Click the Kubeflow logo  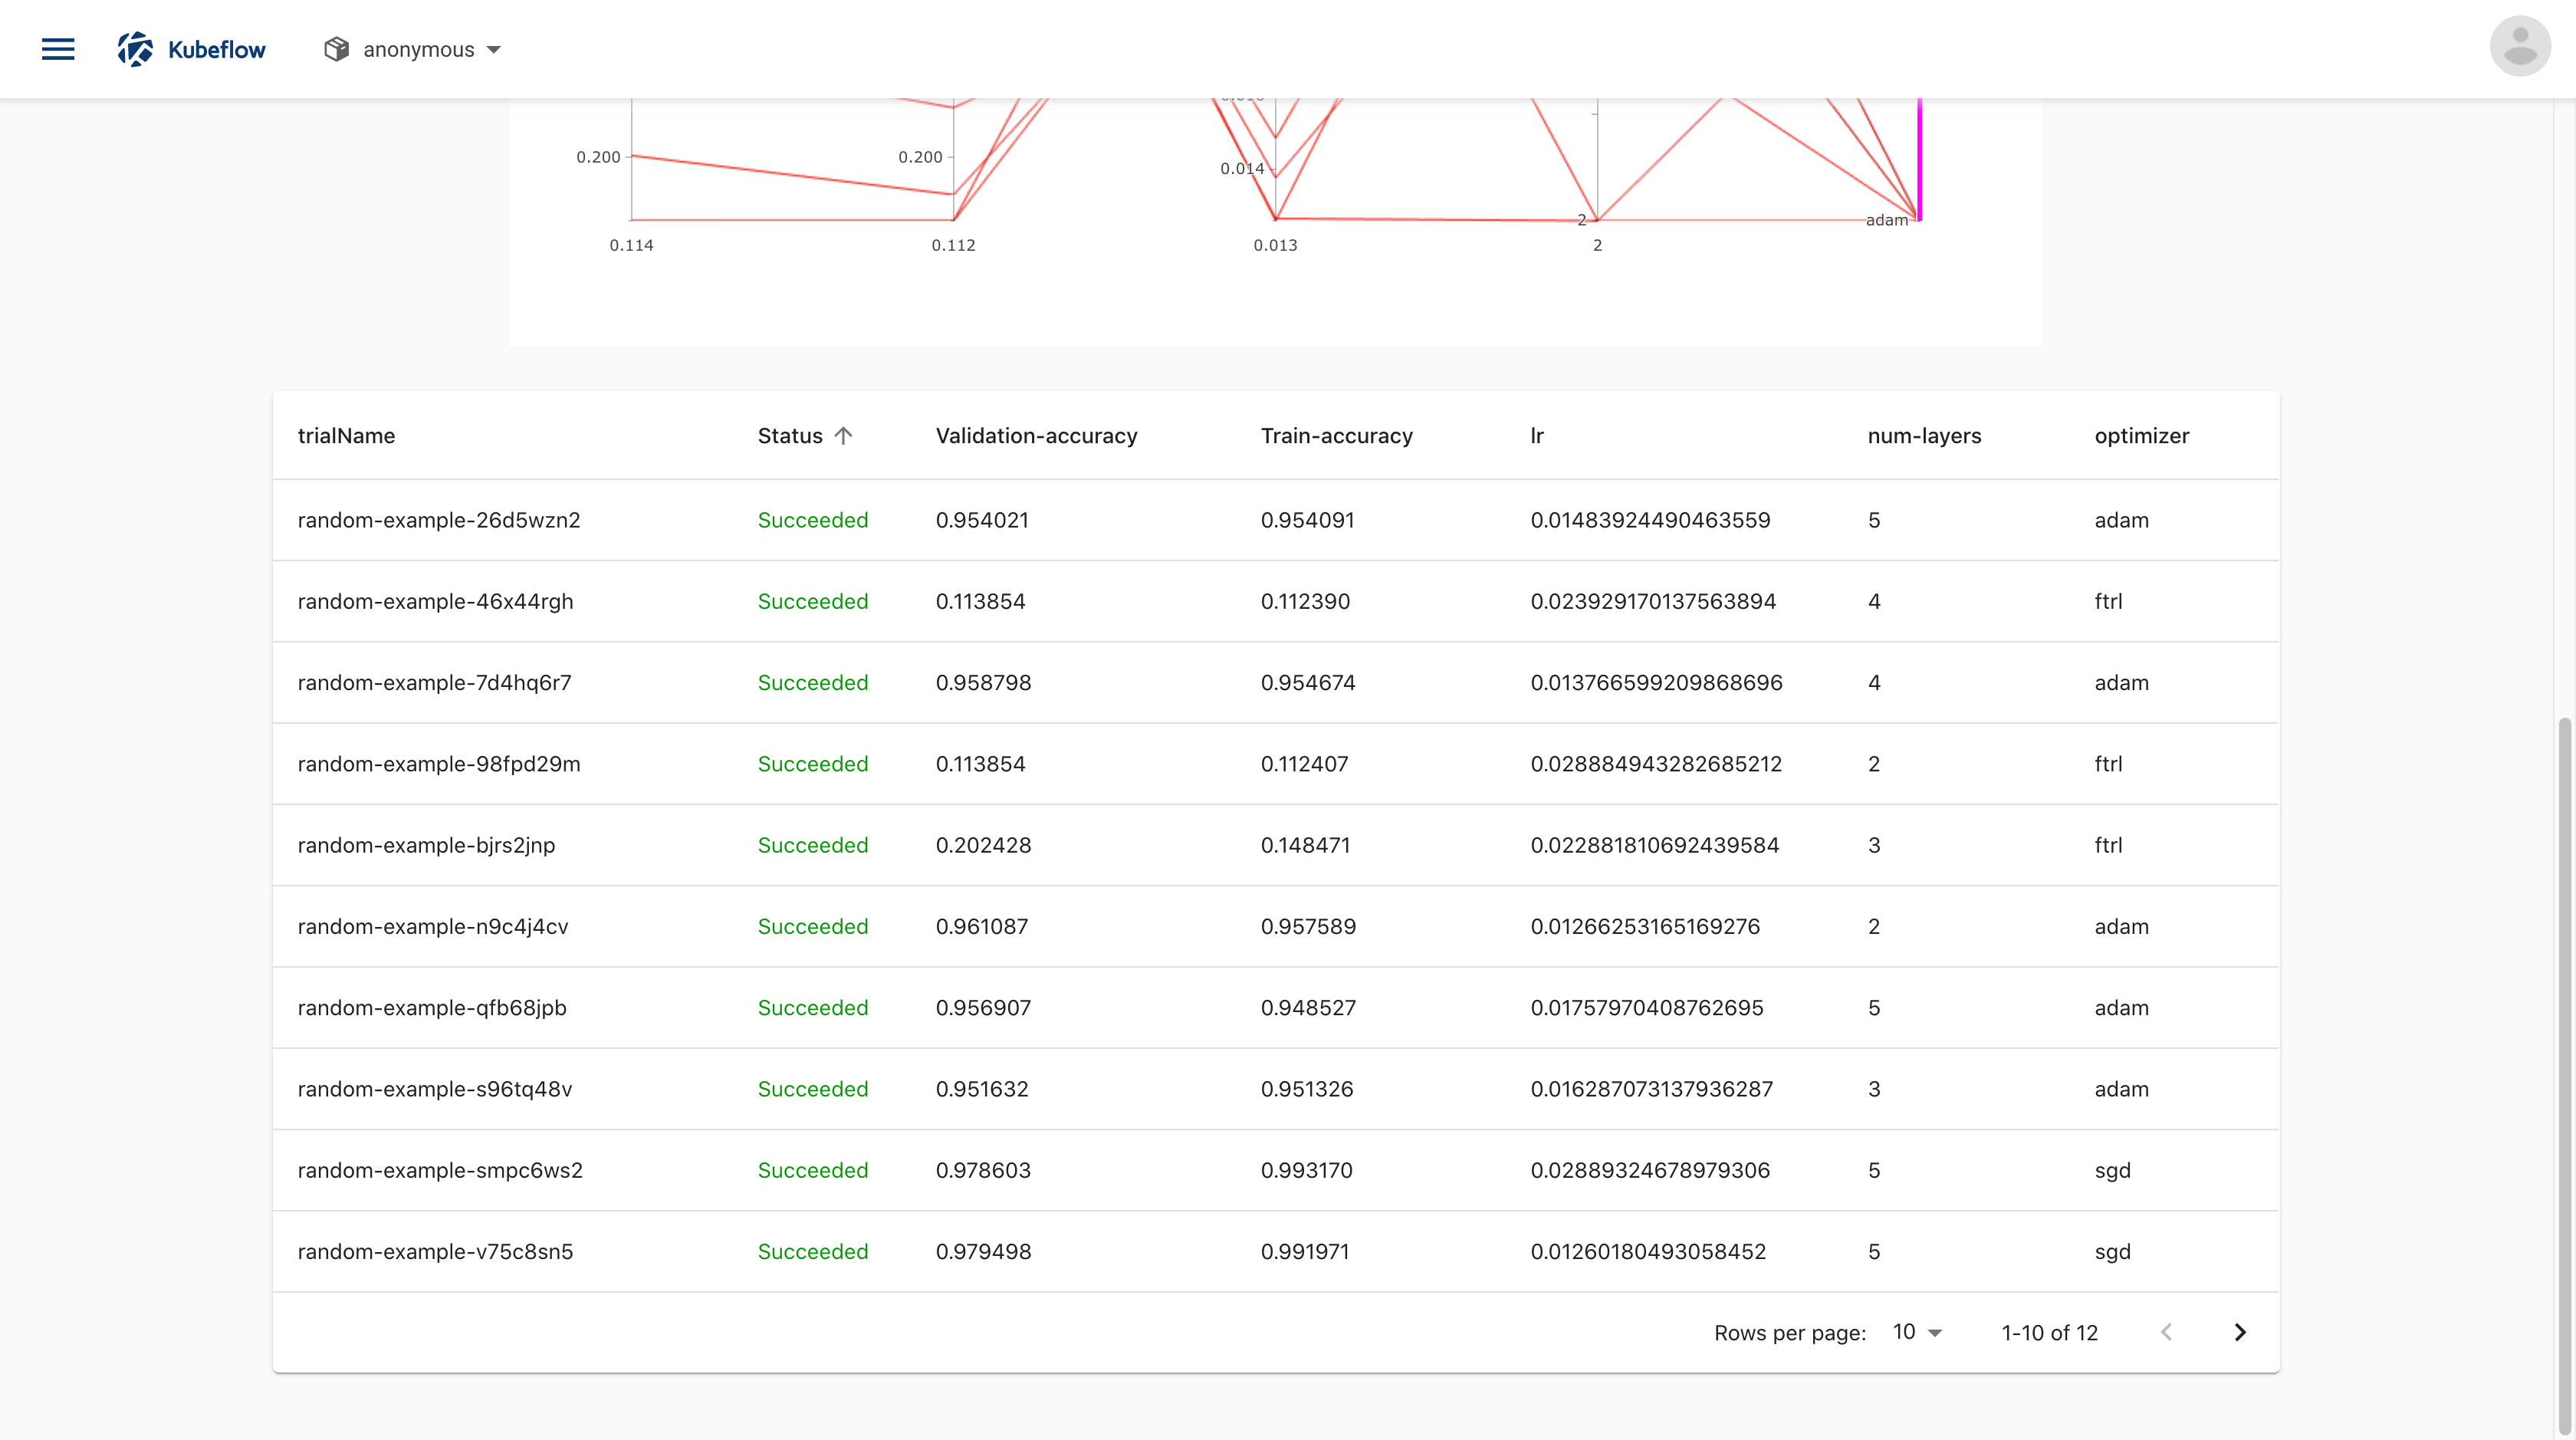point(191,49)
